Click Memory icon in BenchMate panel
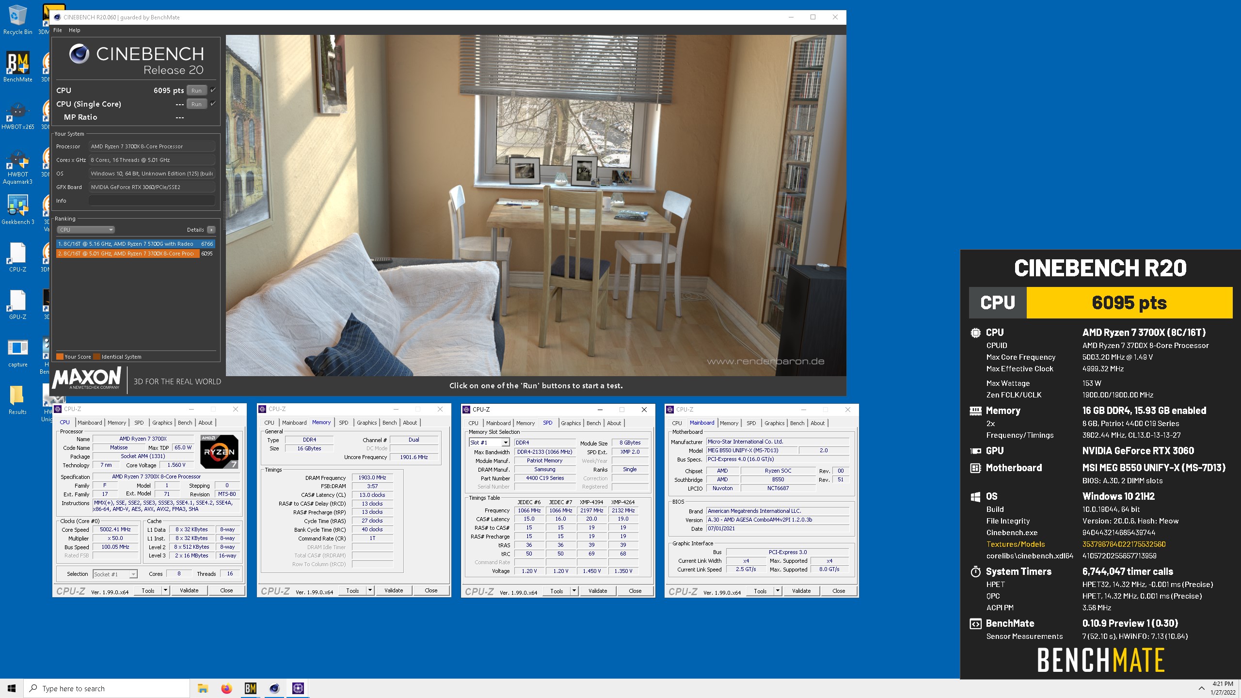The width and height of the screenshot is (1241, 698). coord(975,411)
